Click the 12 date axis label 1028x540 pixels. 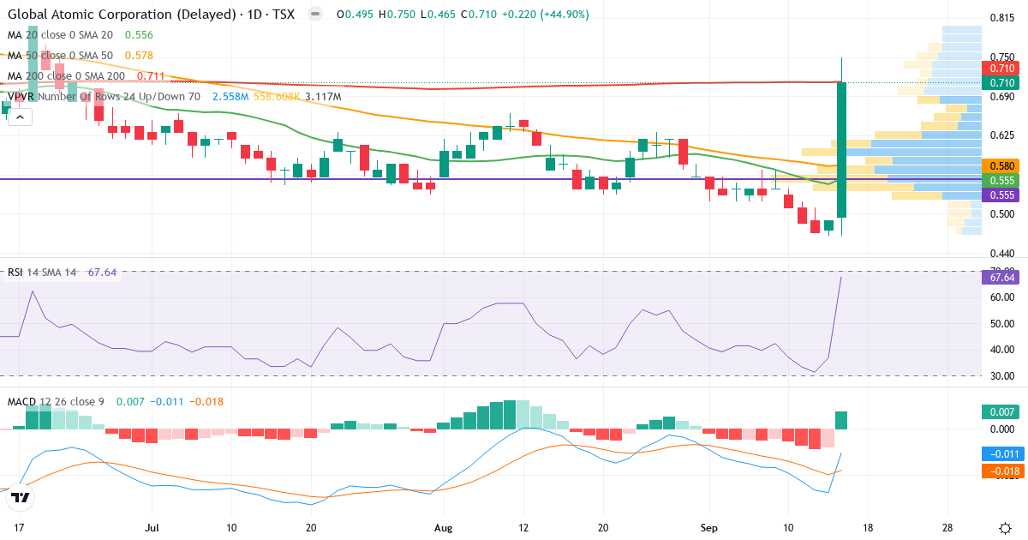click(523, 527)
